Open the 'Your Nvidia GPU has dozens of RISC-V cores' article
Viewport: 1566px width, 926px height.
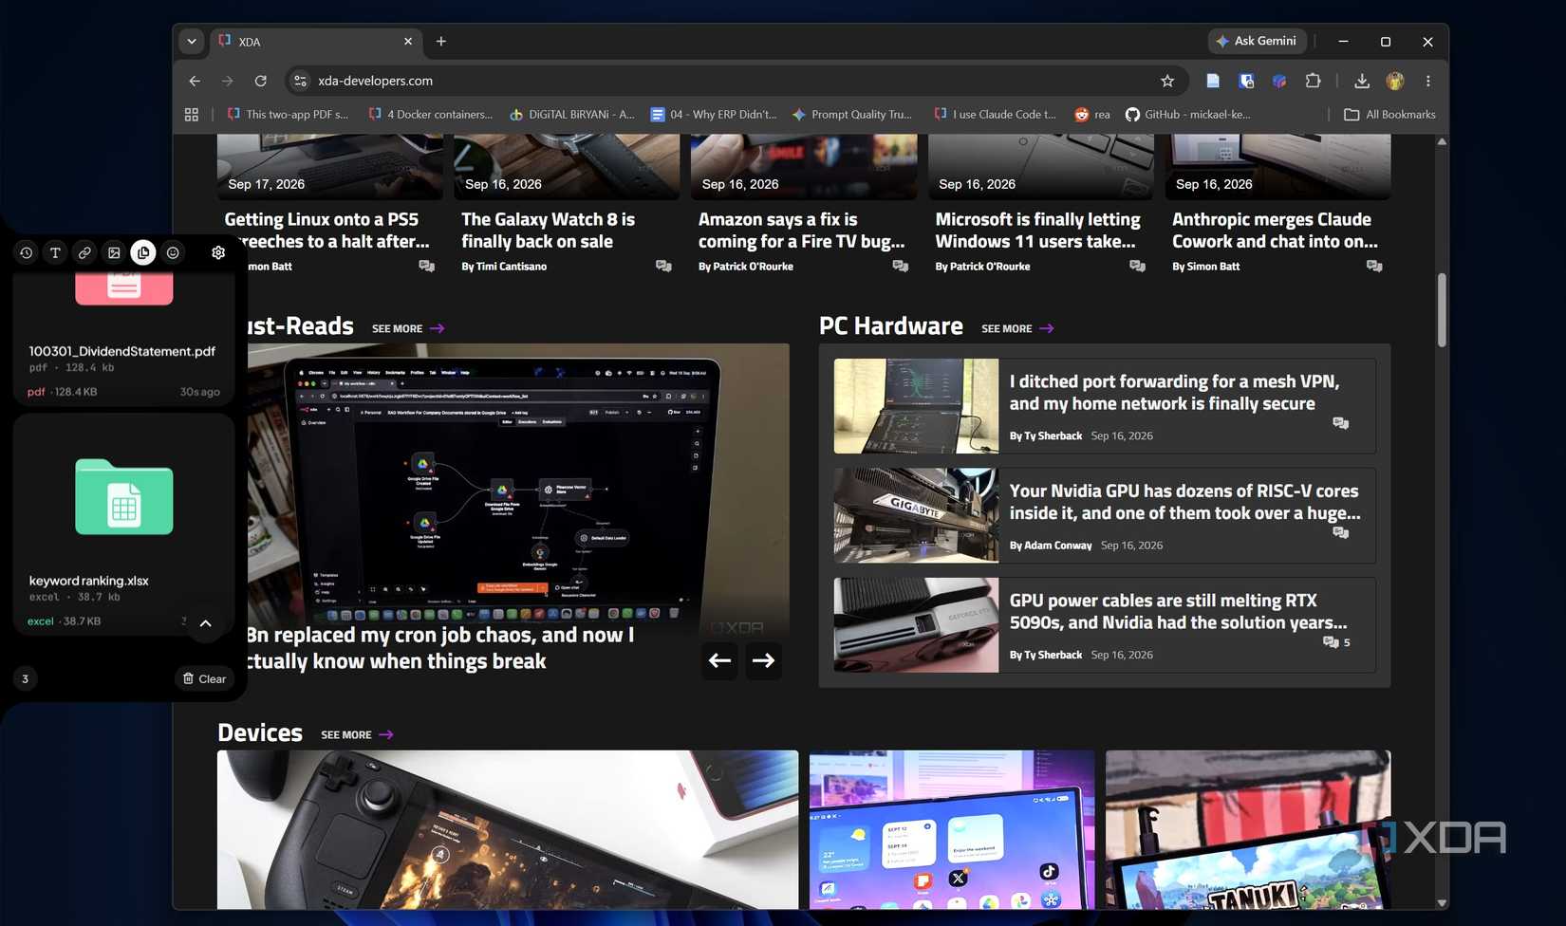1185,502
